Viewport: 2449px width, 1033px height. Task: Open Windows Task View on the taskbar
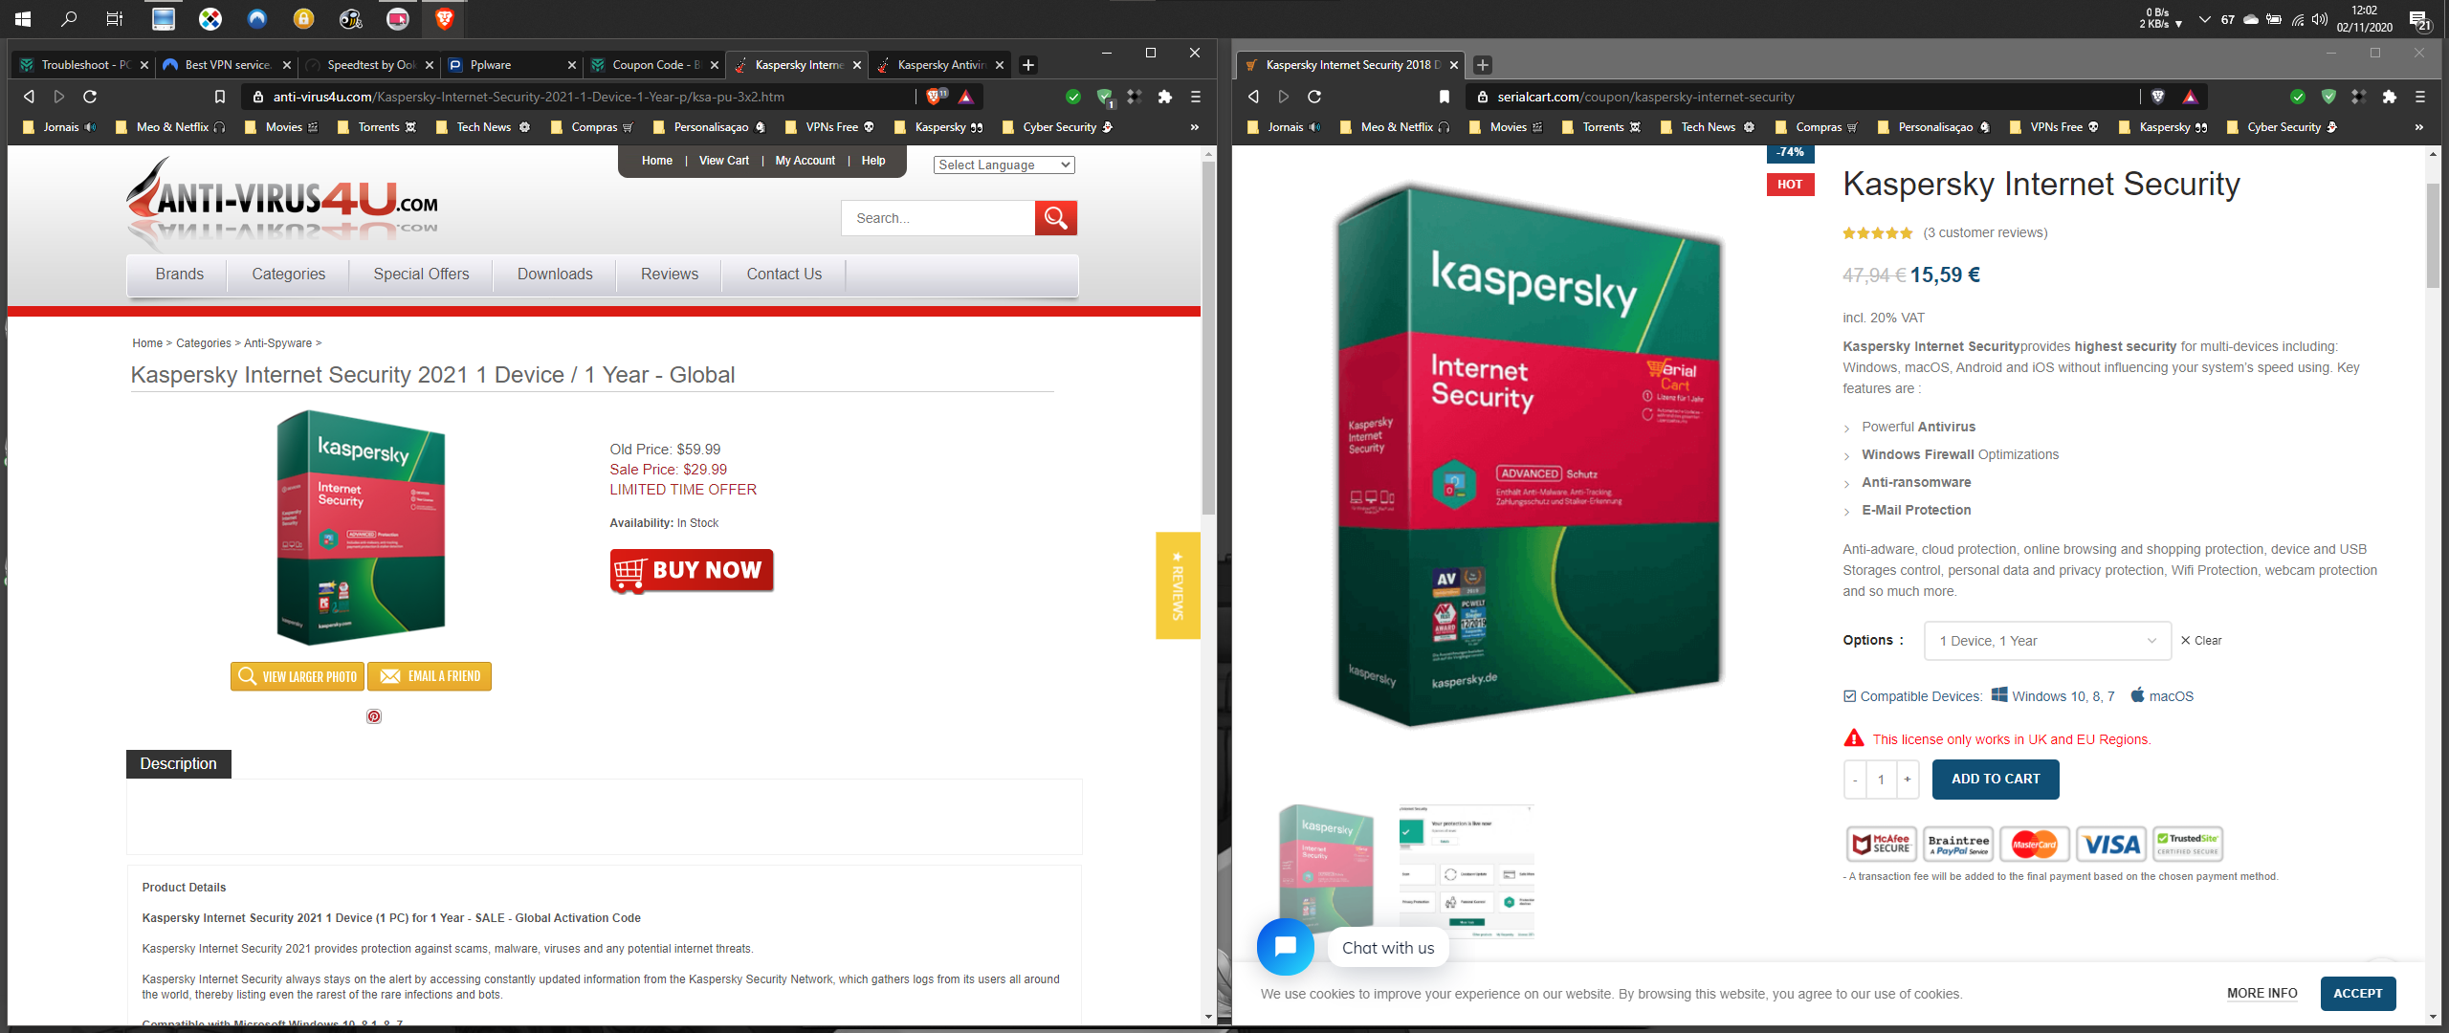click(114, 18)
